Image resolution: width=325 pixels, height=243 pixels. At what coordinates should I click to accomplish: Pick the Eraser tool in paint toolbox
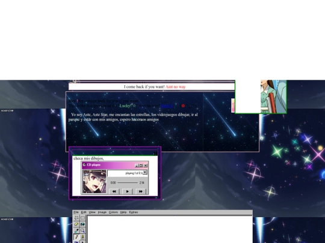(x=76, y=224)
